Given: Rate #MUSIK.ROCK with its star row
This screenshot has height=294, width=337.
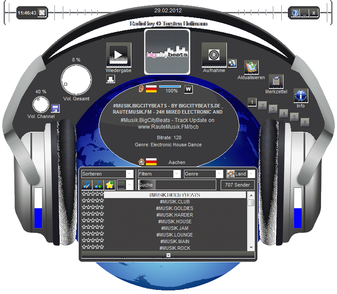Looking at the screenshot, I should click(93, 248).
